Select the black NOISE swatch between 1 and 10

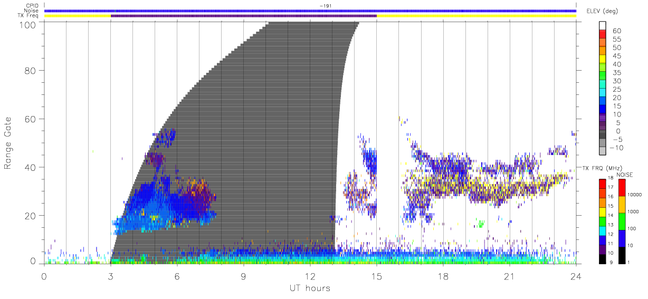pyautogui.click(x=622, y=255)
